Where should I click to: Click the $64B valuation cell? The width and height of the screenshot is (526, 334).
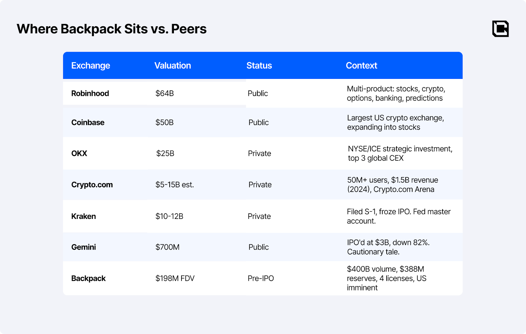(165, 93)
